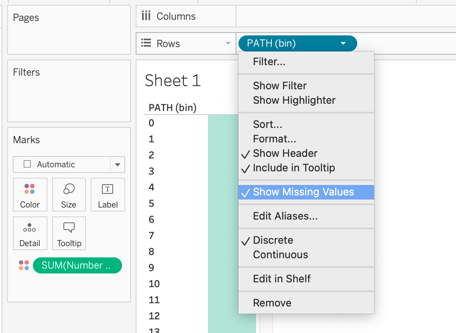Toggle Include in Tooltip option
456x333 pixels.
click(294, 168)
